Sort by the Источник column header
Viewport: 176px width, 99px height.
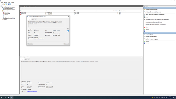[85, 11]
